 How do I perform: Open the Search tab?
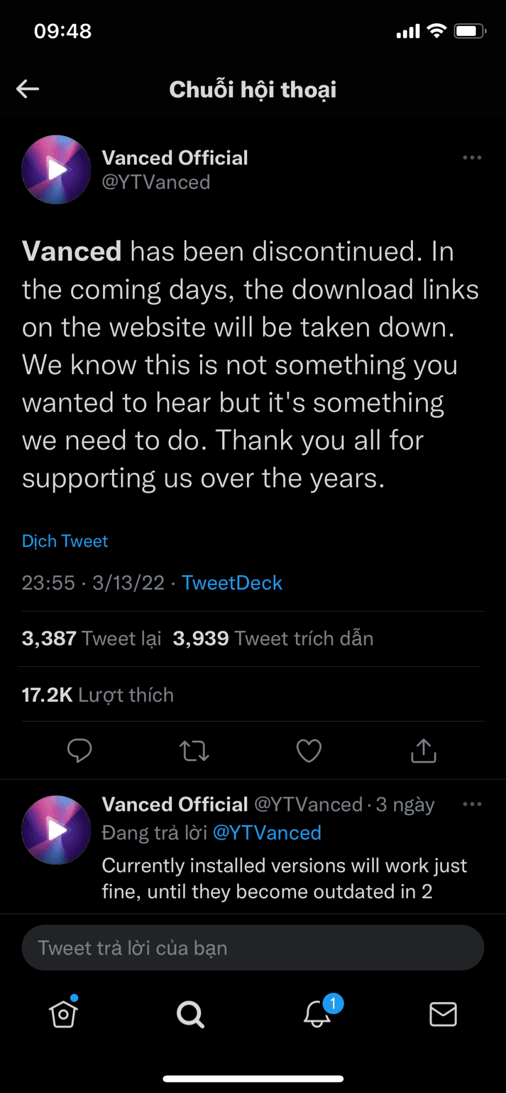(190, 1014)
